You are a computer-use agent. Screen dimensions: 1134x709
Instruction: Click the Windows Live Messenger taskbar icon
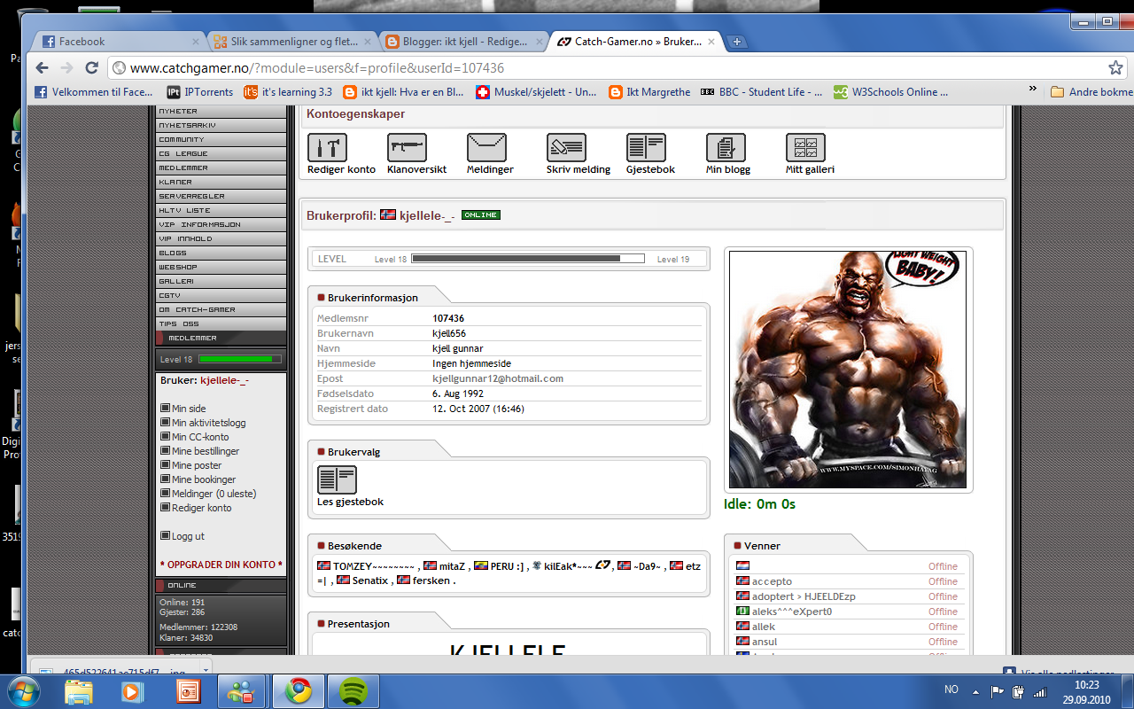point(242,690)
